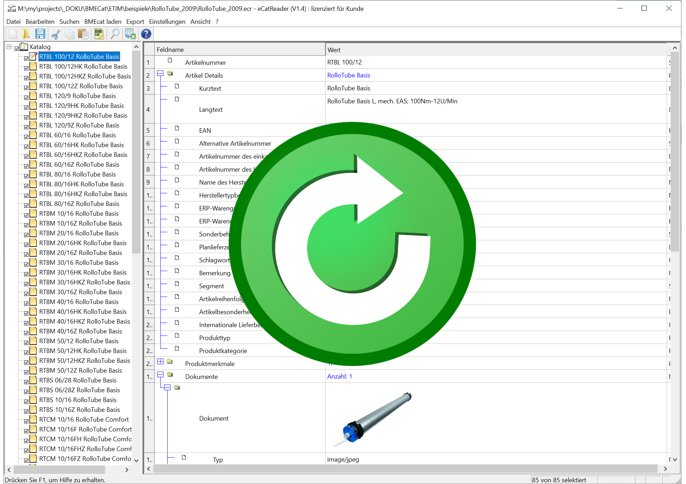This screenshot has width=686, height=484.
Task: Export to Excel via the table toolbar icon
Action: [x=131, y=34]
